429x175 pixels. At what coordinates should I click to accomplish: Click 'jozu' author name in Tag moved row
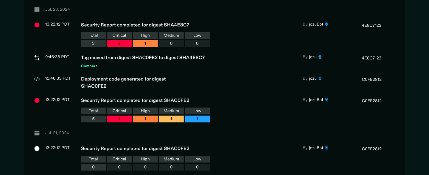(x=313, y=57)
